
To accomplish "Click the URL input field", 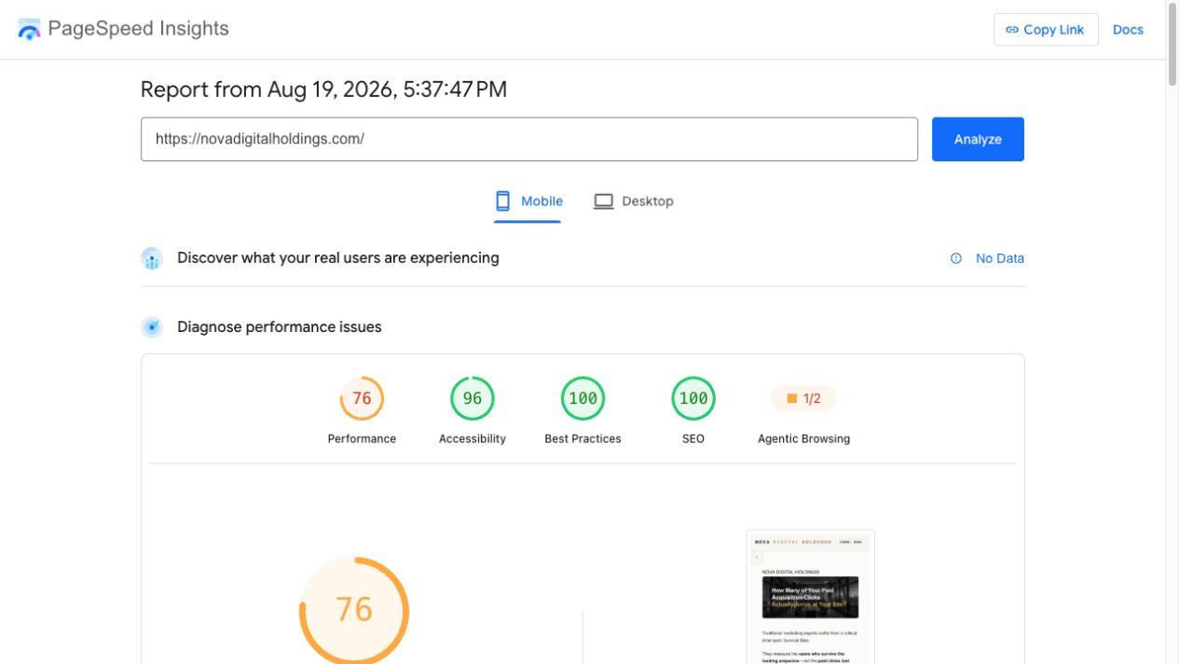I will pyautogui.click(x=529, y=139).
